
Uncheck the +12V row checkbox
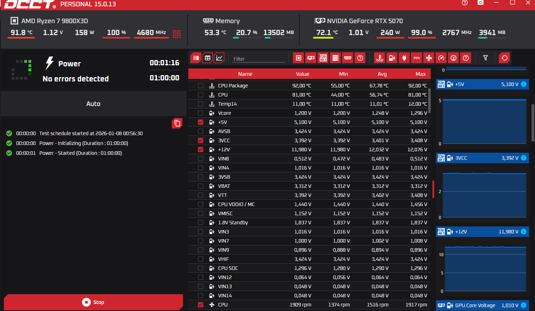(201, 150)
